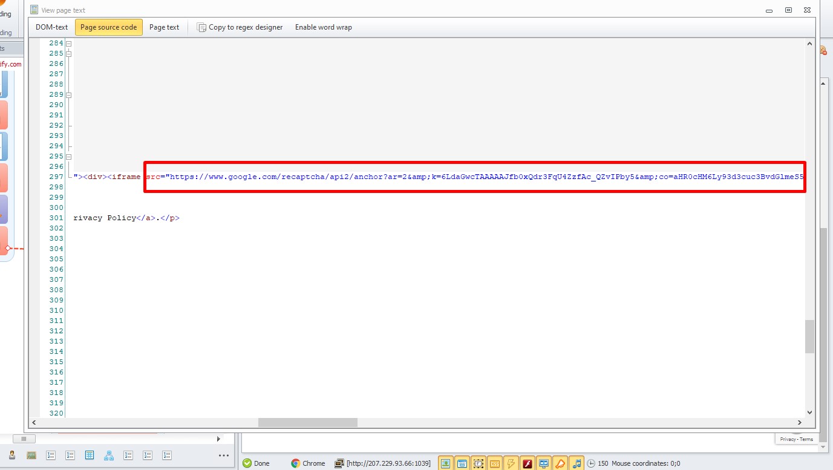The width and height of the screenshot is (833, 470).
Task: Click the clock icon in status bar
Action: pos(591,463)
